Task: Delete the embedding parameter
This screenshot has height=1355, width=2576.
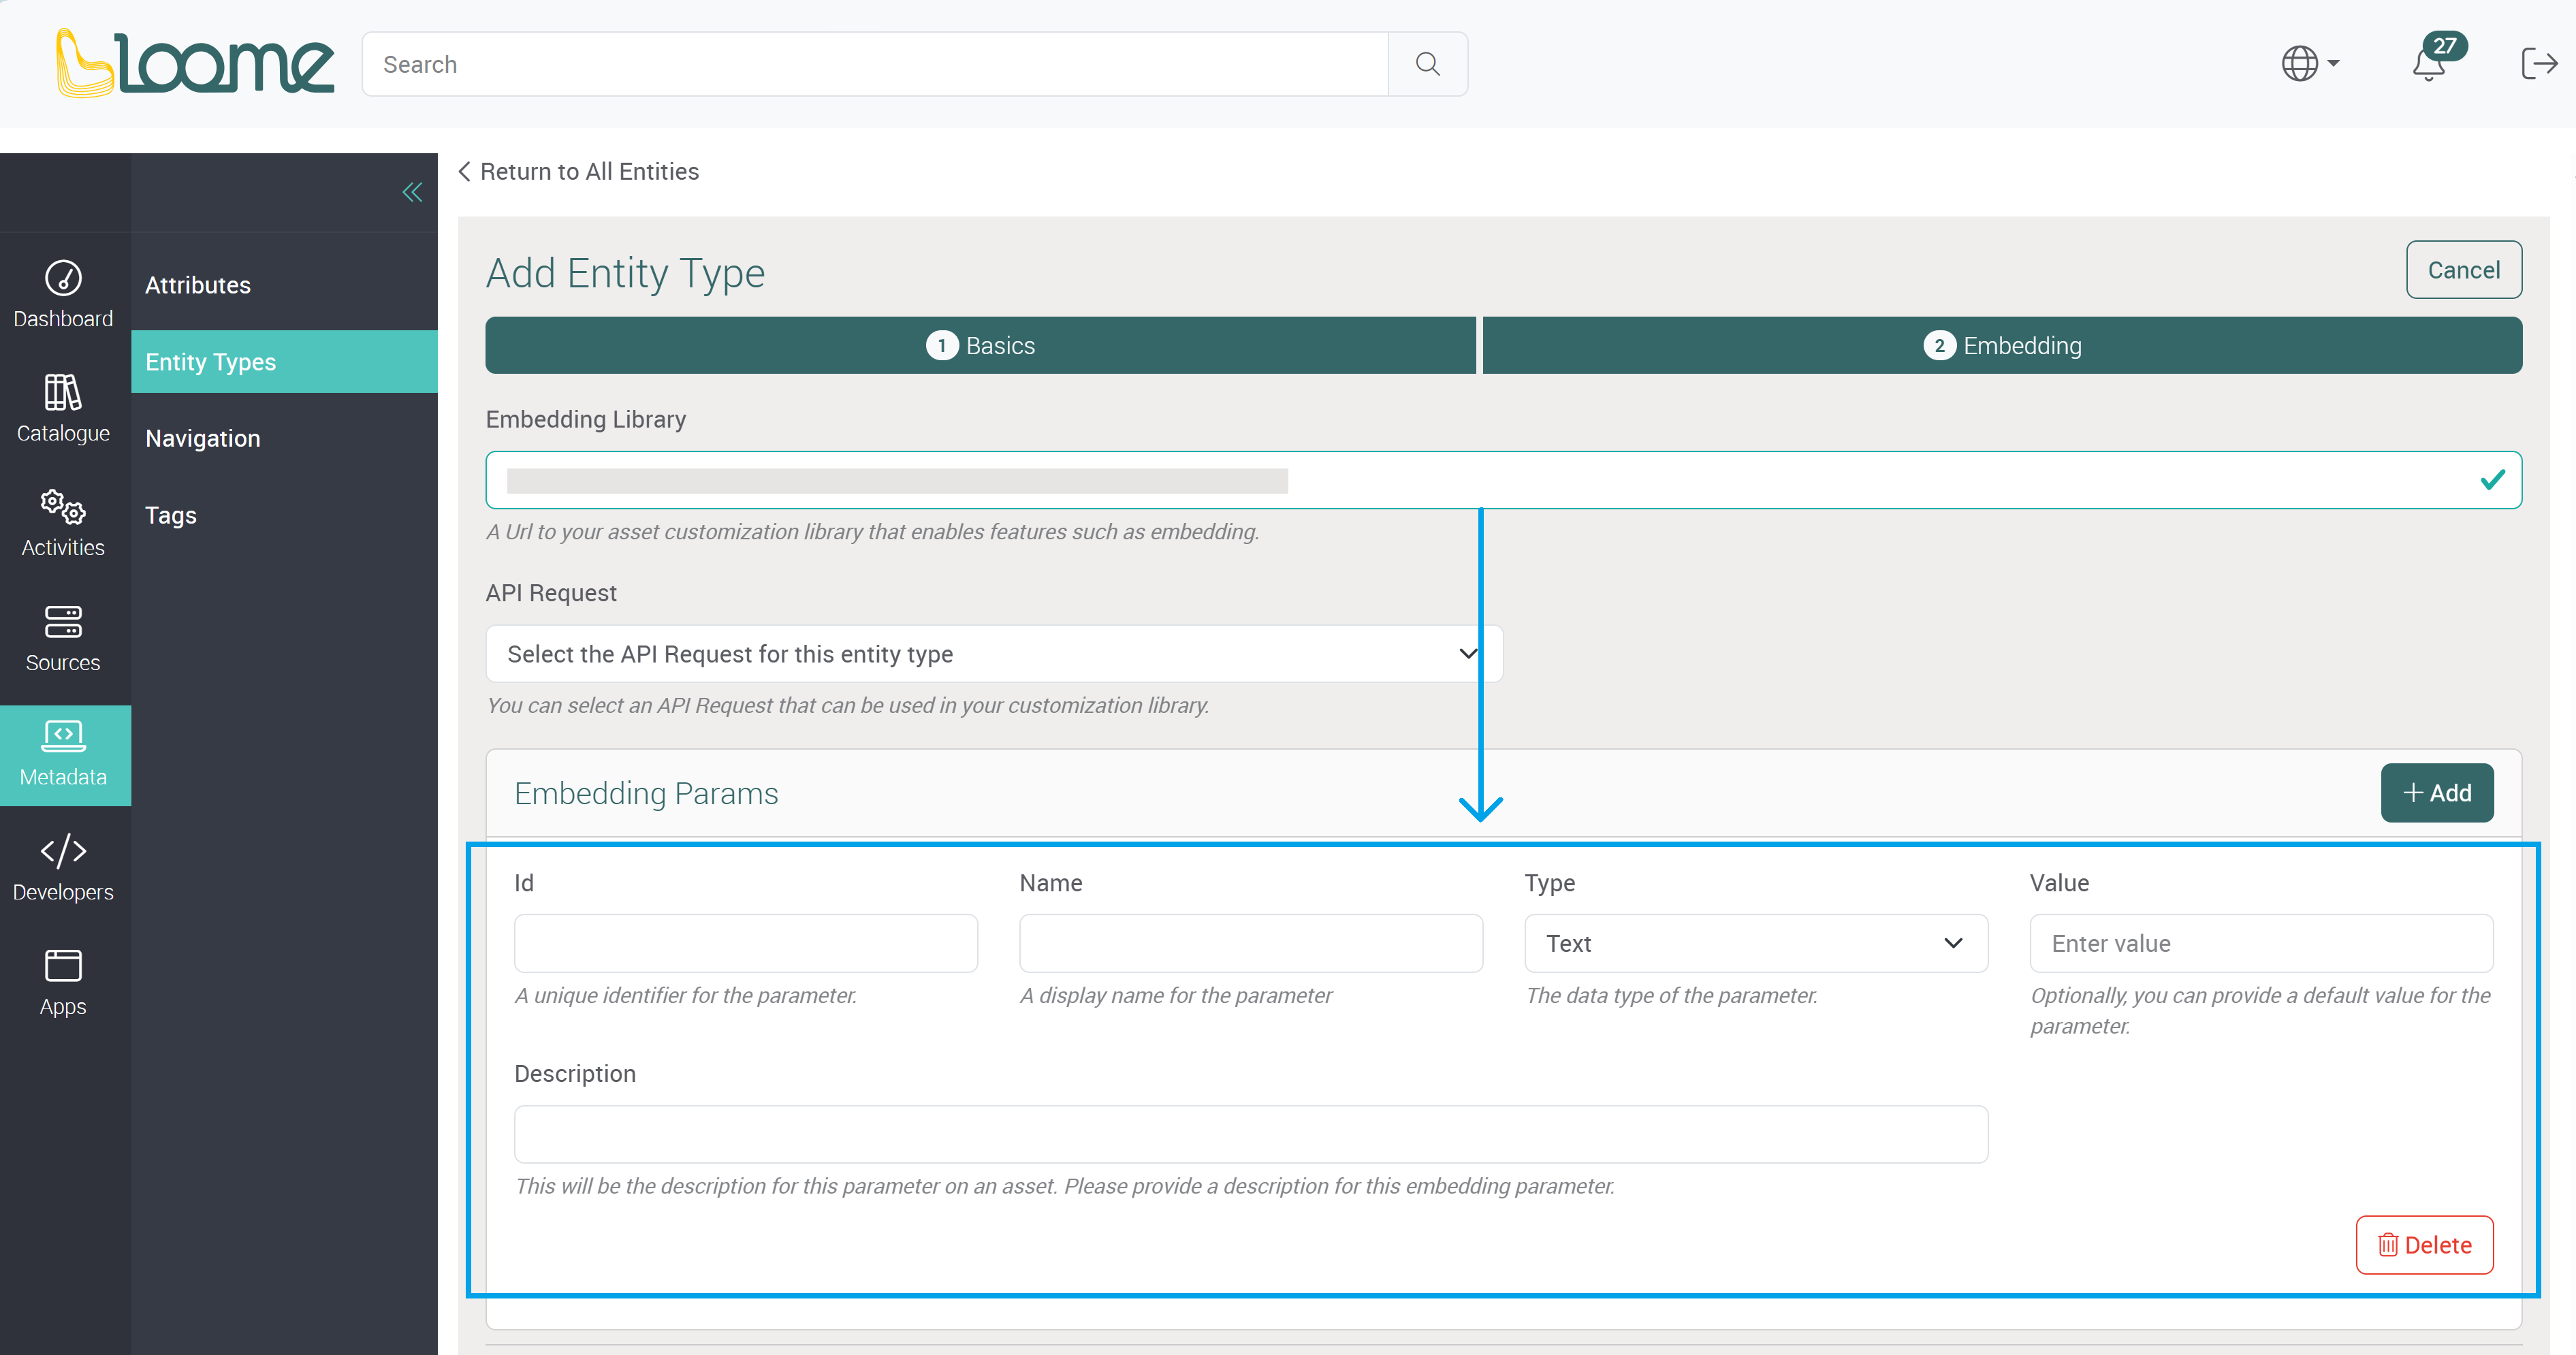Action: (2424, 1245)
